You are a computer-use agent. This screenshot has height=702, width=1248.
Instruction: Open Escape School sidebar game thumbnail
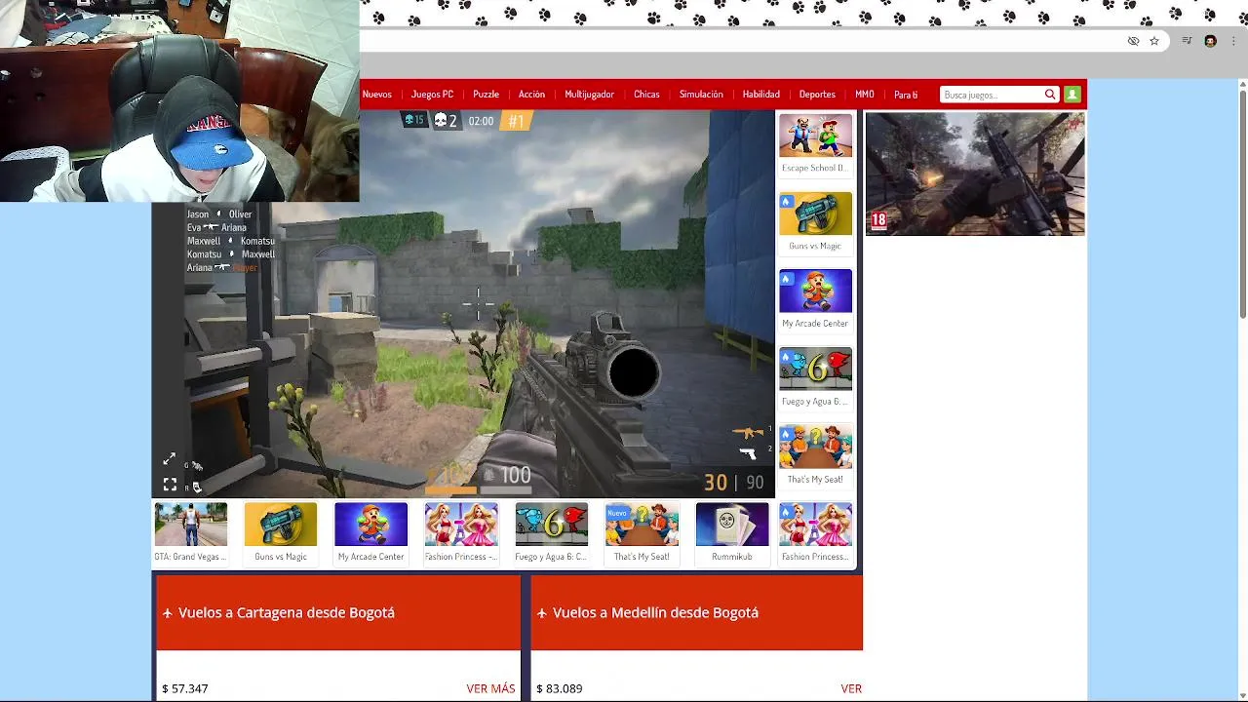point(815,136)
